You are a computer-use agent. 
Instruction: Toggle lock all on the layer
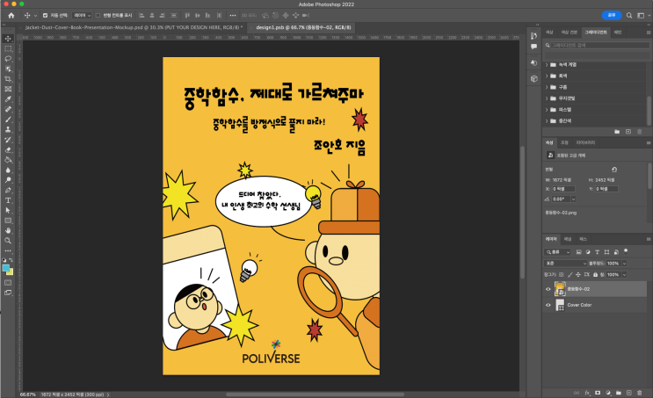click(595, 275)
